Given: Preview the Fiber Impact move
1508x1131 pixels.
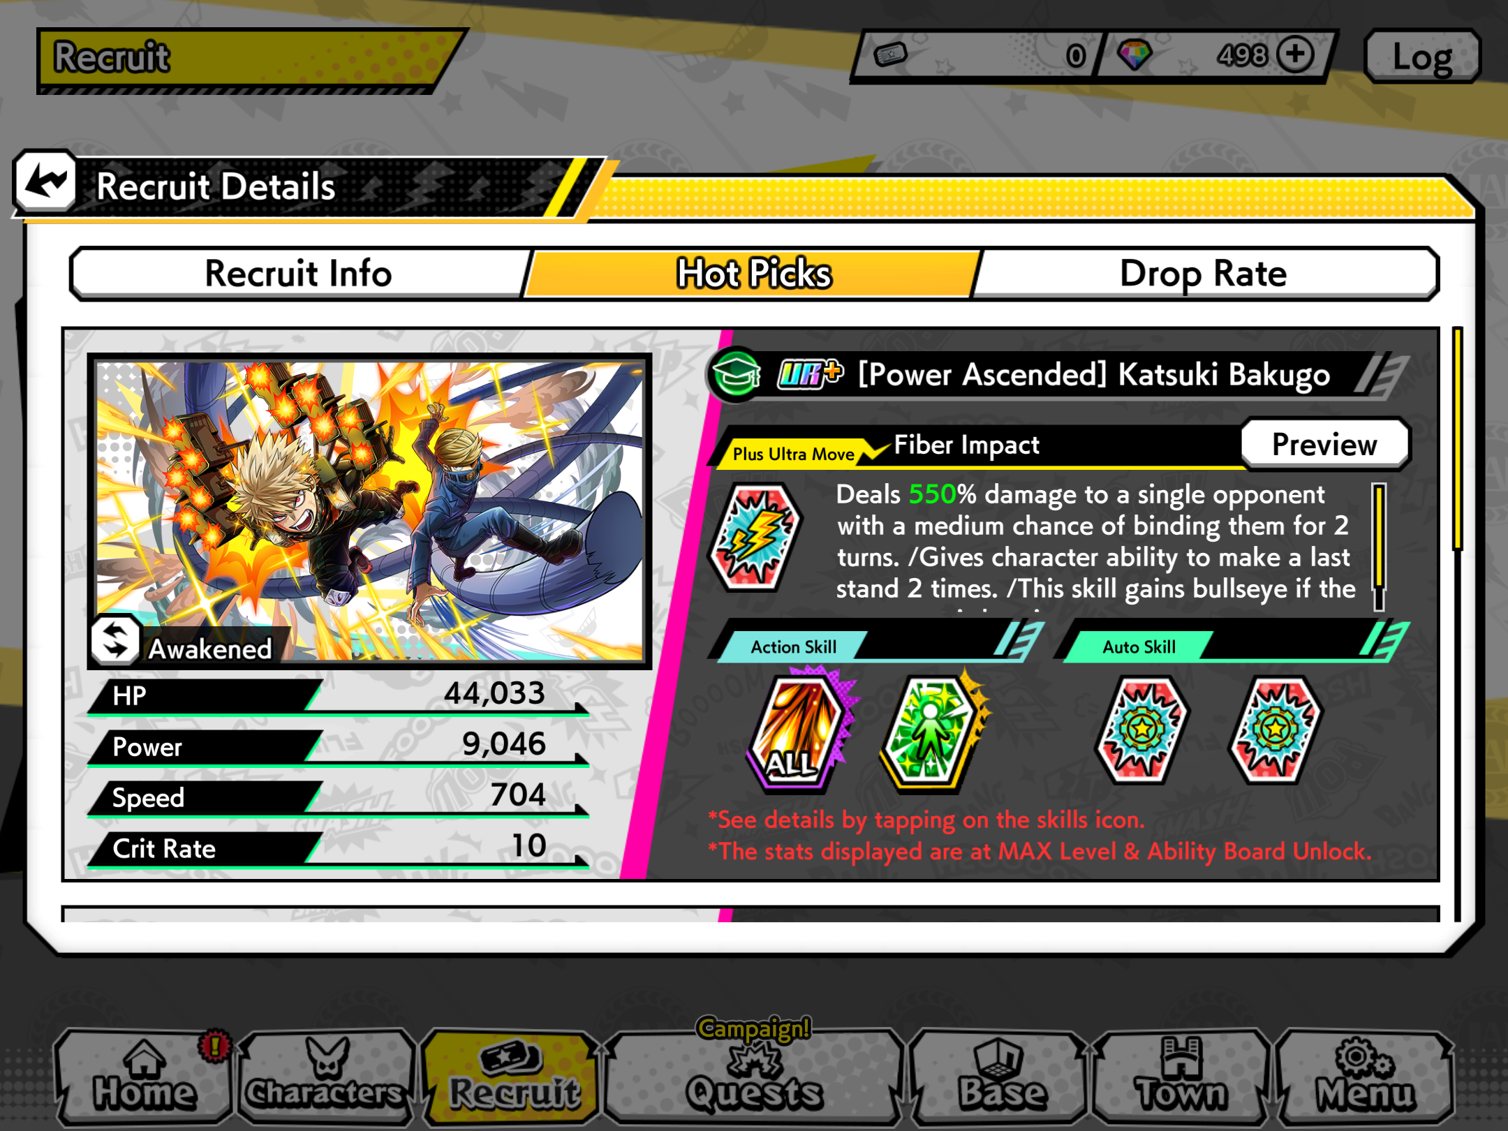Looking at the screenshot, I should [x=1324, y=444].
